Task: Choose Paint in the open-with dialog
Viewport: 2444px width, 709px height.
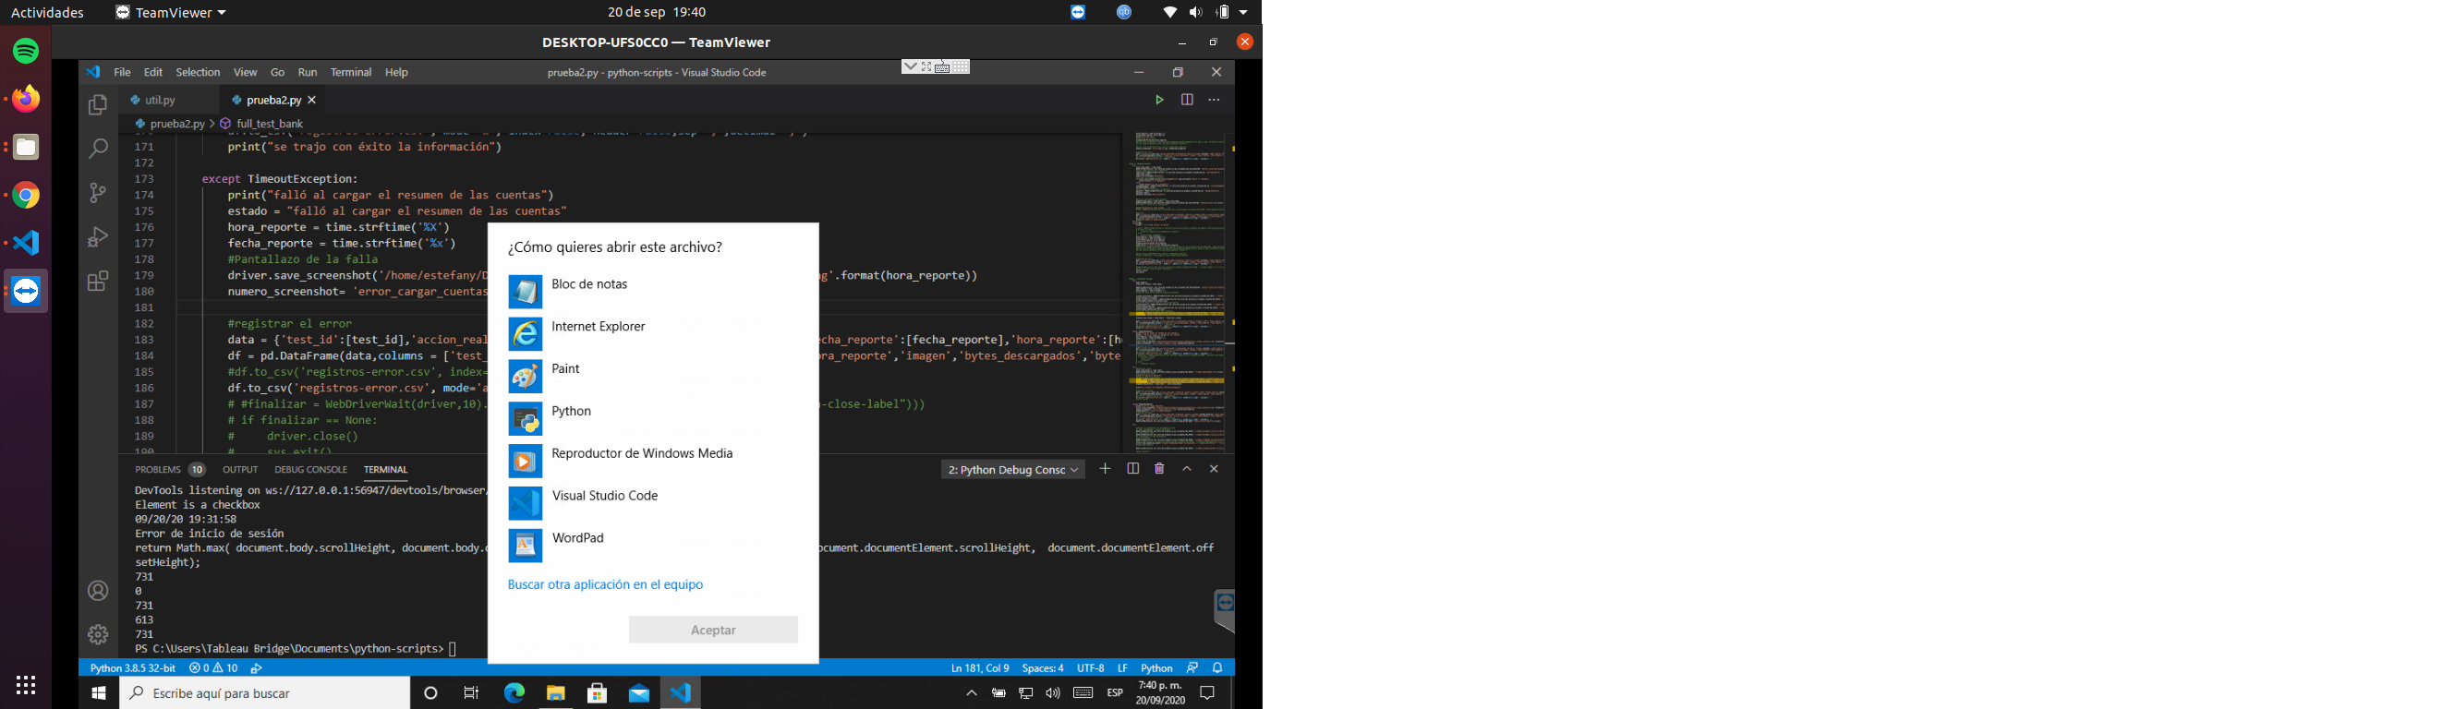Action: (653, 376)
